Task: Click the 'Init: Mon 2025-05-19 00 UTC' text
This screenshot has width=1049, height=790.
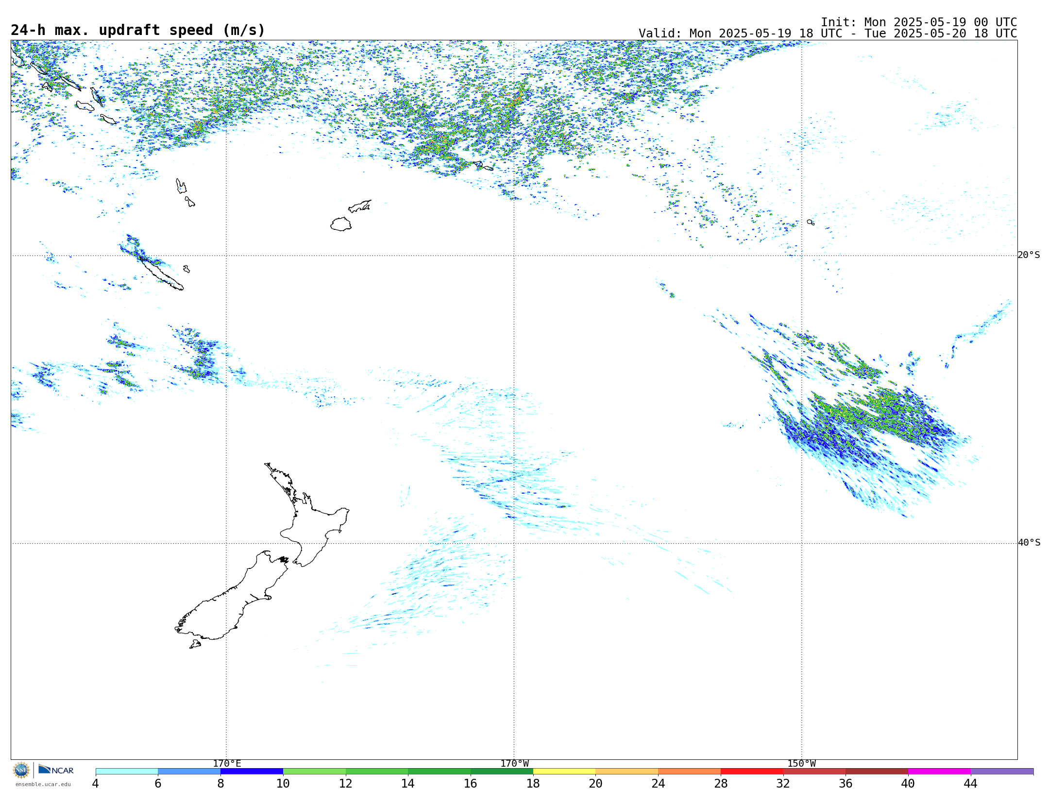Action: (x=919, y=22)
